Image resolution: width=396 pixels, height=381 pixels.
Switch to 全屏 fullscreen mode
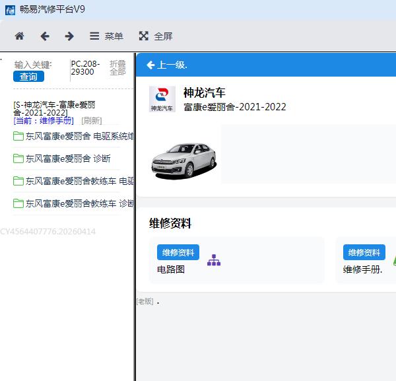(156, 36)
